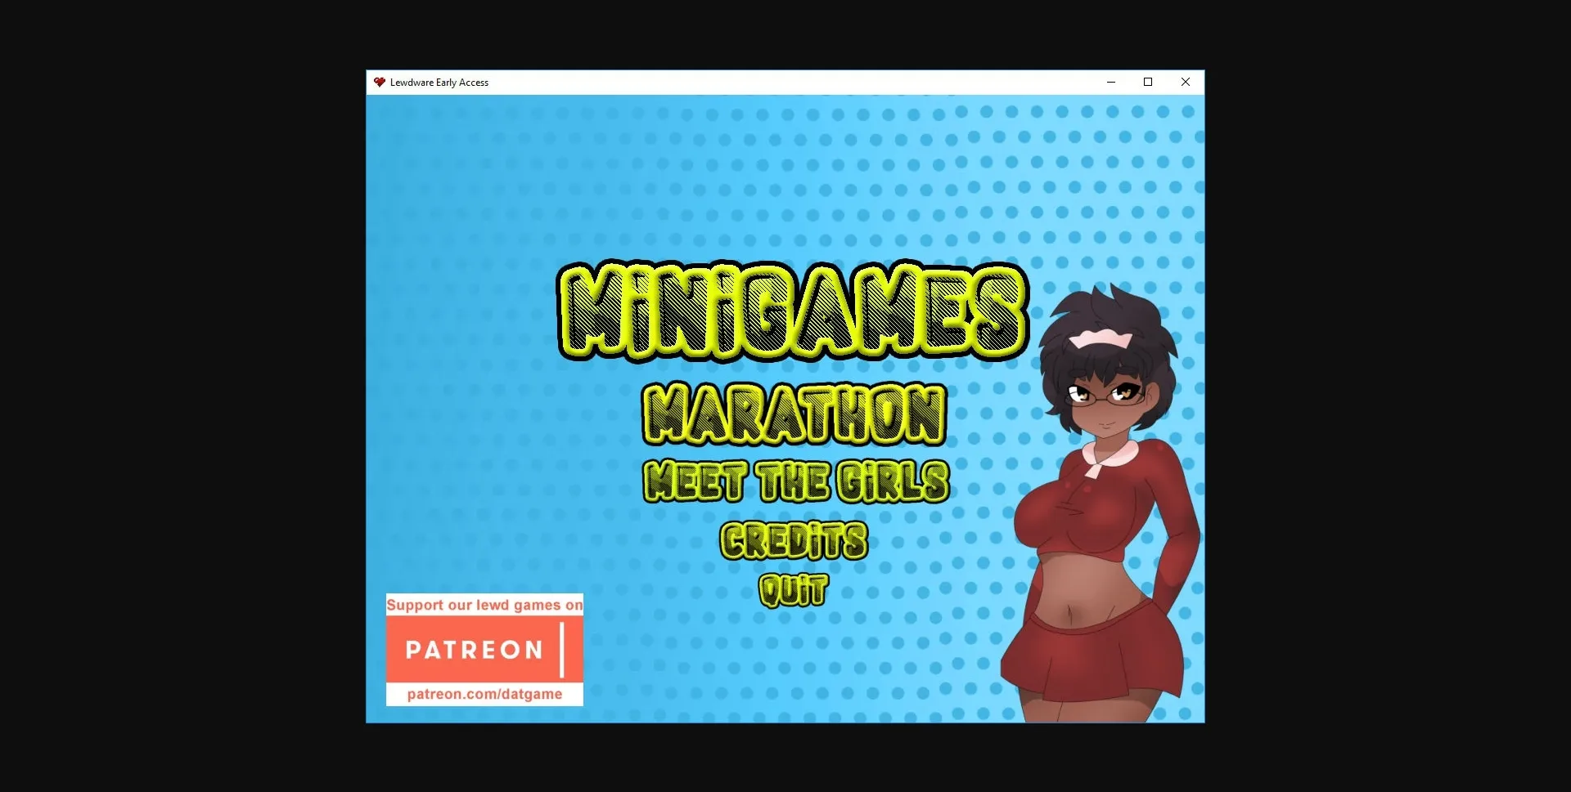Maximize the Lewdware window
The width and height of the screenshot is (1571, 792).
coord(1148,83)
